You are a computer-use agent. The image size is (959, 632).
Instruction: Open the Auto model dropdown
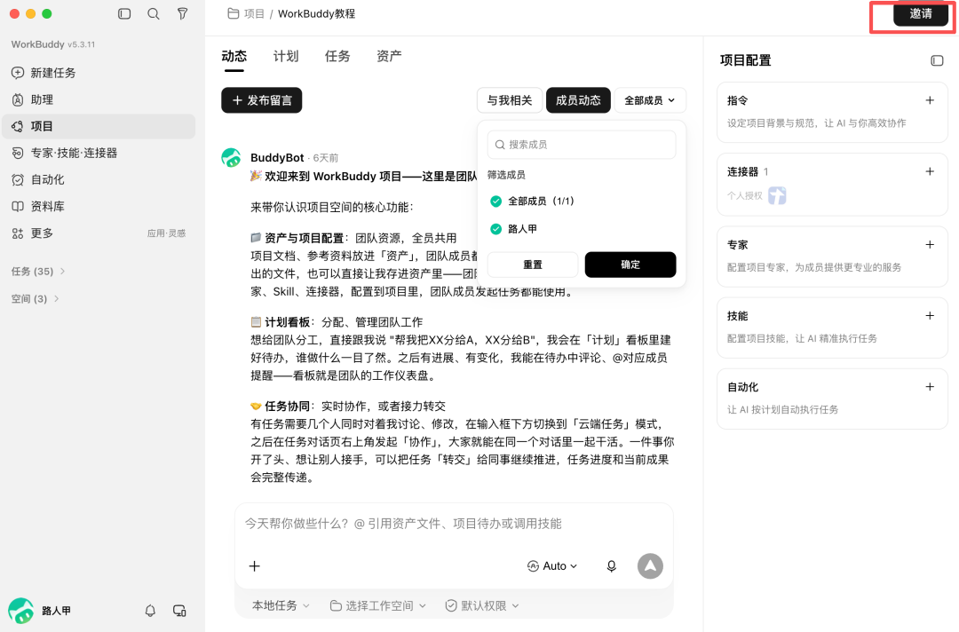552,566
